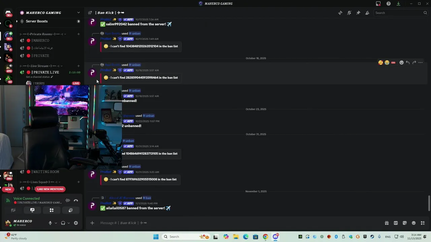Click the message attach plus button
431x242 pixels.
pos(92,223)
